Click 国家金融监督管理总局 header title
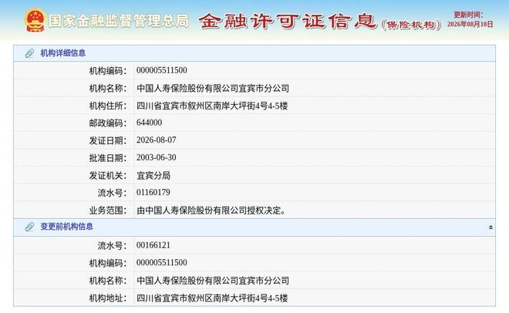Viewport: 509px width, 313px height. tap(119, 21)
